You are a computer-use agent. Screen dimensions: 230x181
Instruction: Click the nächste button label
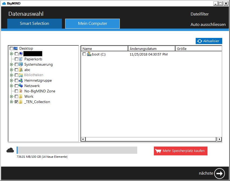tap(206, 173)
